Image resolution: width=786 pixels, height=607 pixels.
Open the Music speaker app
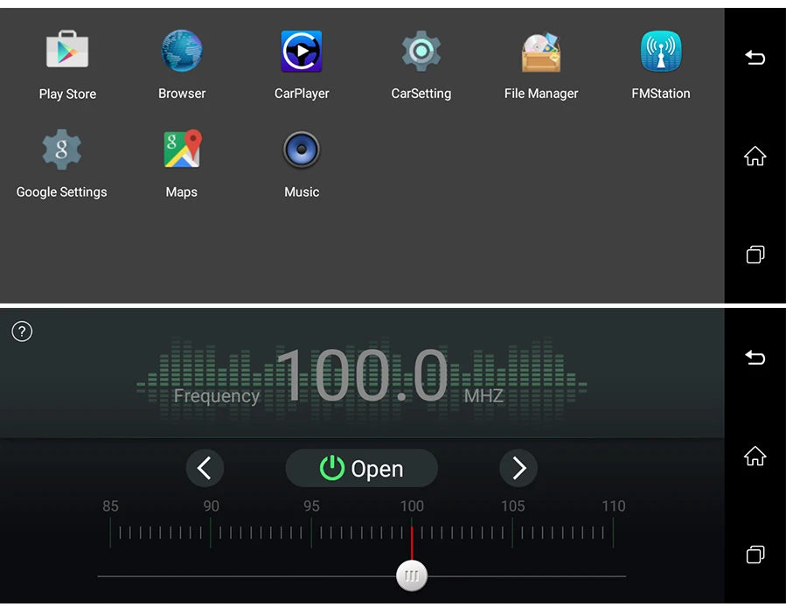[302, 150]
